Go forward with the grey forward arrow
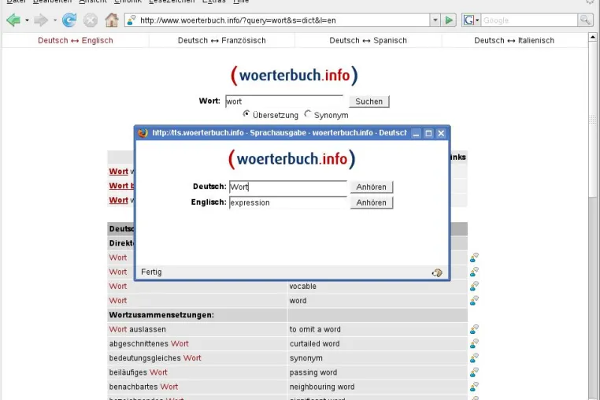 click(41, 20)
